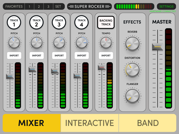Load favorite preset 3
This screenshot has width=179, height=134.
tap(48, 6)
